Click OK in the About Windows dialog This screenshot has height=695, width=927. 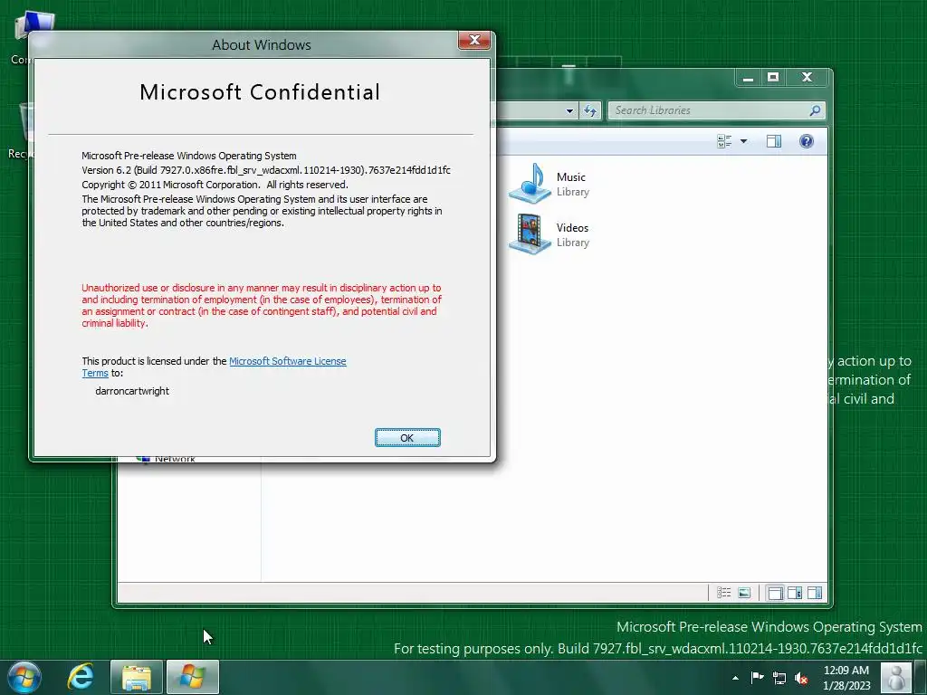(x=407, y=437)
